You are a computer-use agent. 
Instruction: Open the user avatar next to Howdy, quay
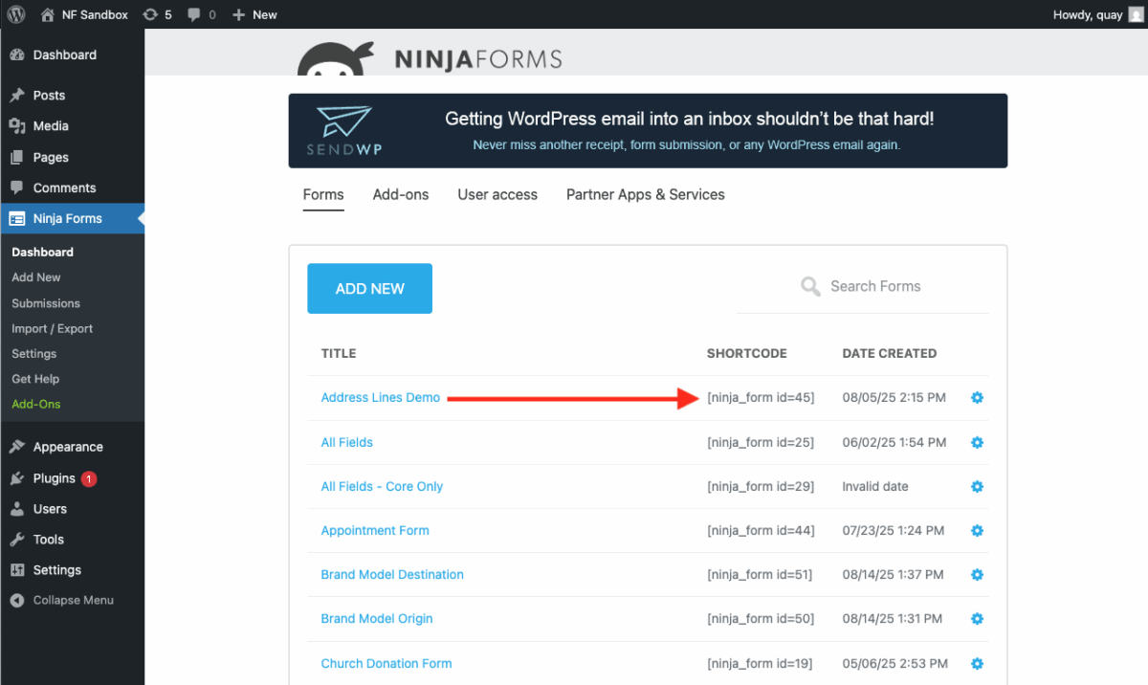(1136, 14)
